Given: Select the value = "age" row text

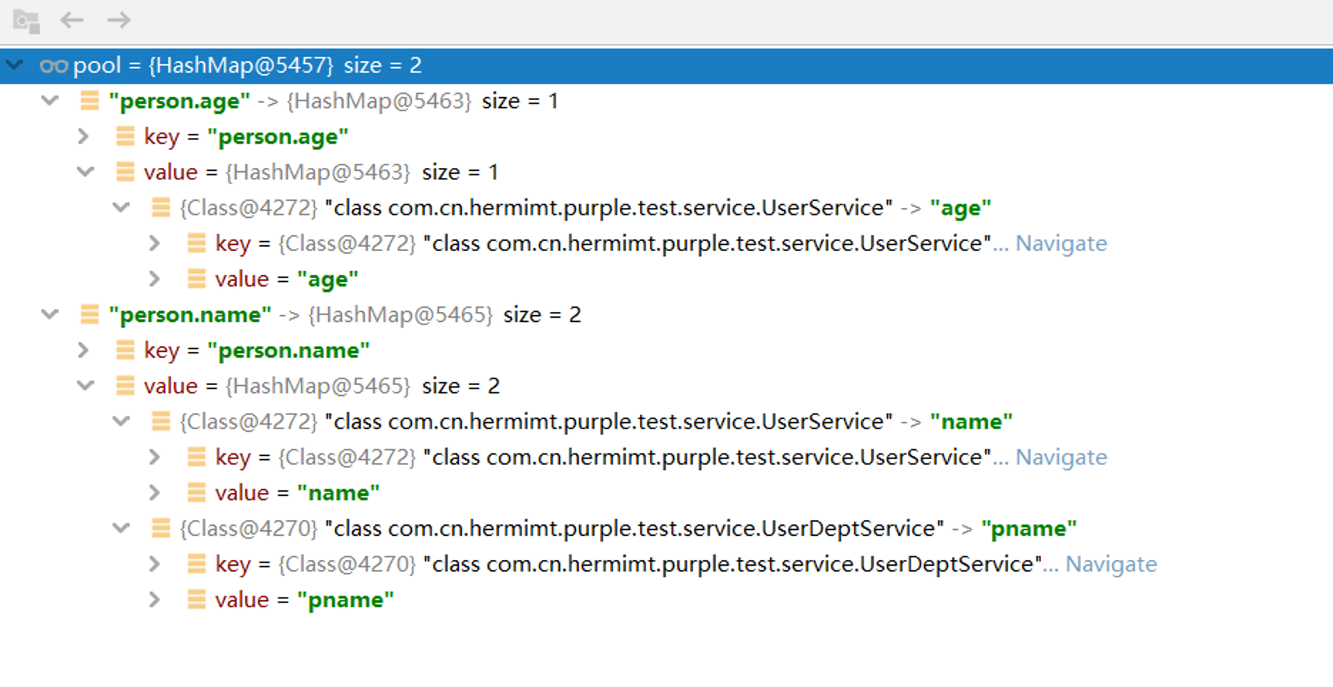Looking at the screenshot, I should [x=287, y=280].
